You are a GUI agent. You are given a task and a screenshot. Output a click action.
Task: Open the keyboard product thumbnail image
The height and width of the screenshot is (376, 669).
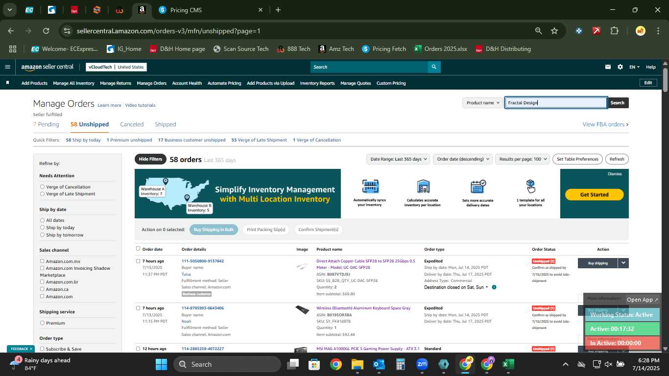click(x=302, y=310)
